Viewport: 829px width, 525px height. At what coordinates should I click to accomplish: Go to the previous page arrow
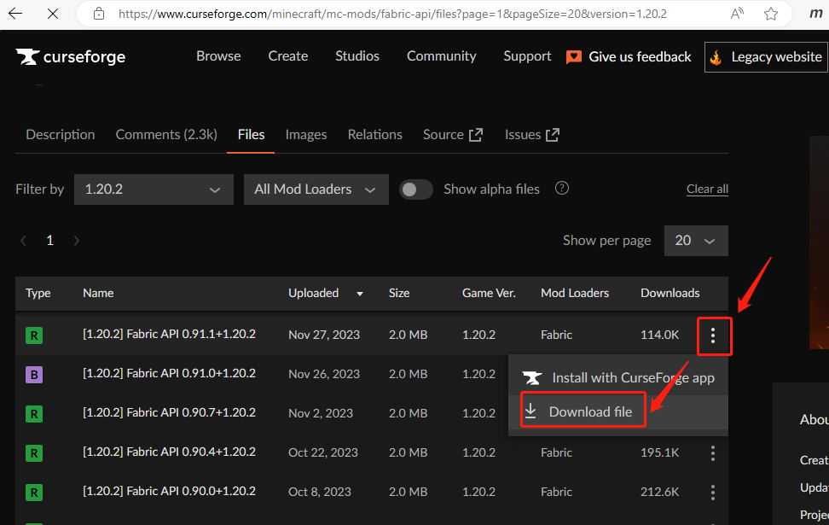point(23,241)
